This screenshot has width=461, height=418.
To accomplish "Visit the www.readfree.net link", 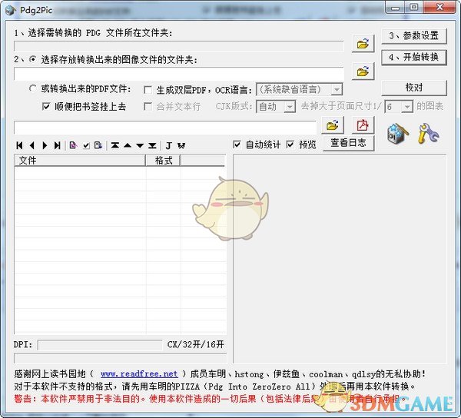I will coord(139,373).
